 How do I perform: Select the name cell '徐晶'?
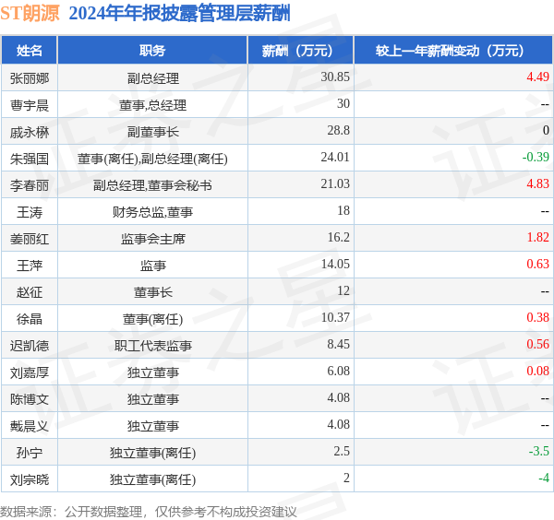(x=30, y=319)
